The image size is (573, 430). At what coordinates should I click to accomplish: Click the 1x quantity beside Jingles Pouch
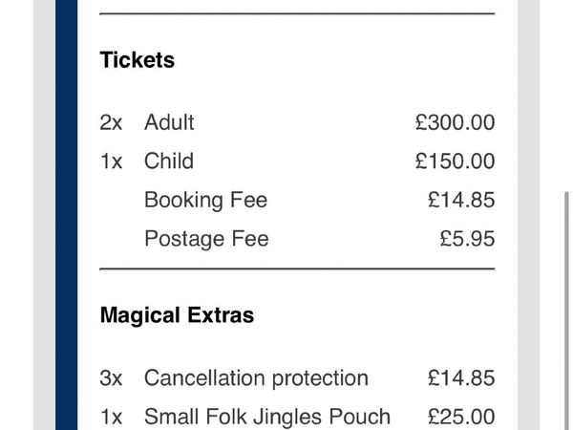tap(111, 417)
